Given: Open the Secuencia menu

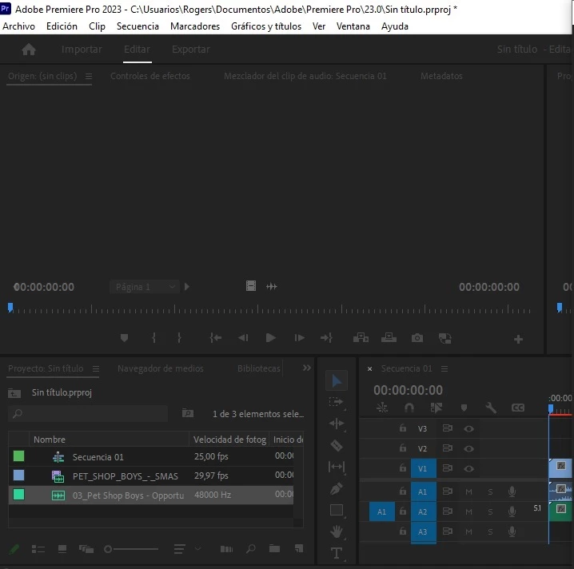Looking at the screenshot, I should tap(138, 26).
